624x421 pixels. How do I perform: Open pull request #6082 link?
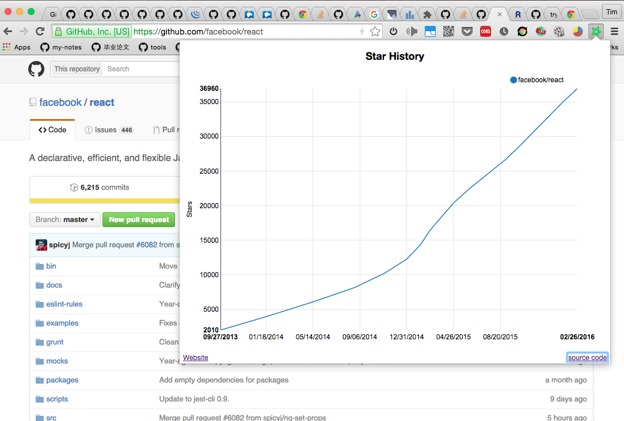(x=147, y=245)
